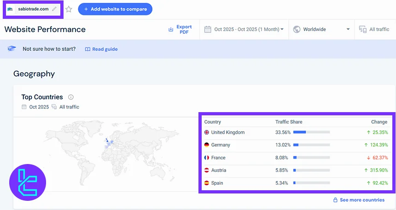The image size is (396, 210).
Task: Click the globe icon for Worldwide
Action: (297, 29)
